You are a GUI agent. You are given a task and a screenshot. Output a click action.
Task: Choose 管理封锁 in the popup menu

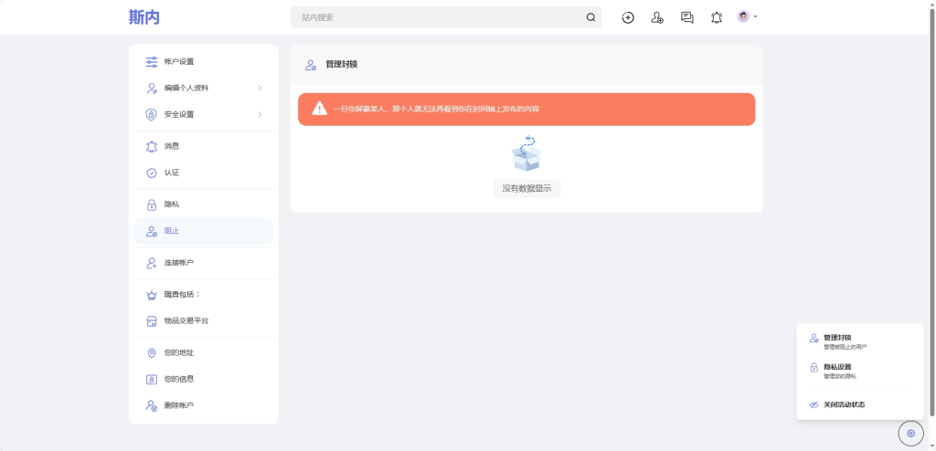[x=860, y=341]
